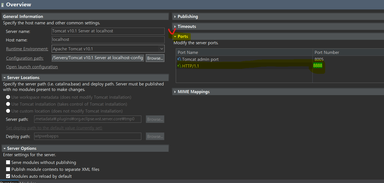Collapse the Ports section
This screenshot has height=183, width=384.
tap(175, 36)
